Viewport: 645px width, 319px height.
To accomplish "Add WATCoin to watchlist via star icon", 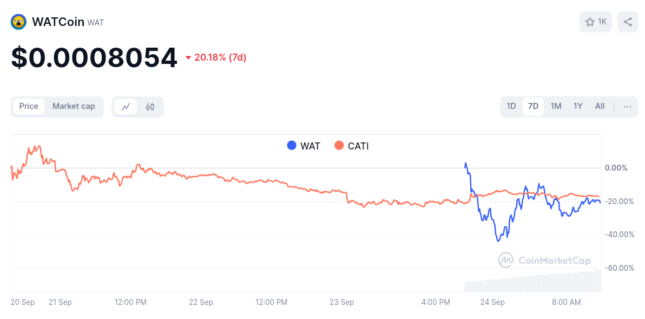I will [589, 22].
